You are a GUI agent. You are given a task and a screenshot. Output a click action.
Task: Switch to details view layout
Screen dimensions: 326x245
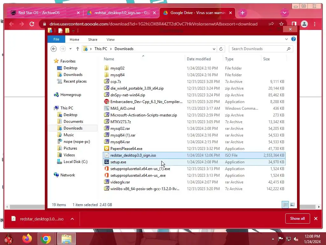[x=285, y=204]
